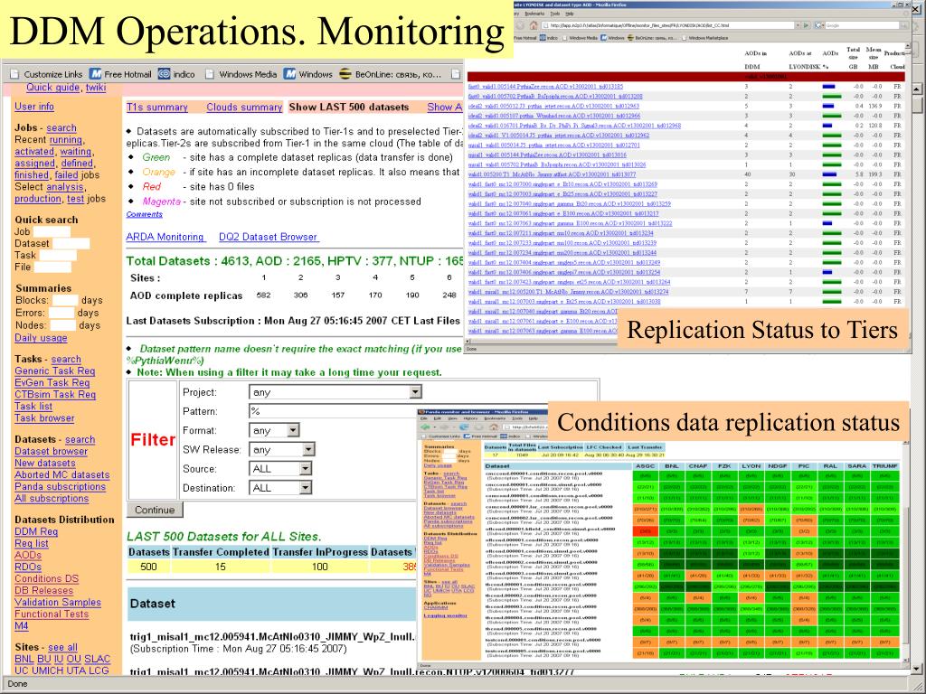
Task: Select the Show LAST 500 datasets tab
Action: point(349,107)
